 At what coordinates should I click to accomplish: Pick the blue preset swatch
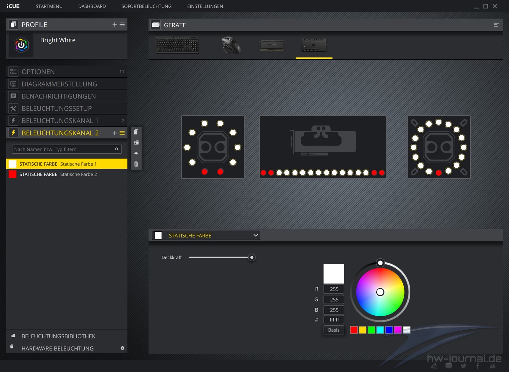click(x=389, y=330)
